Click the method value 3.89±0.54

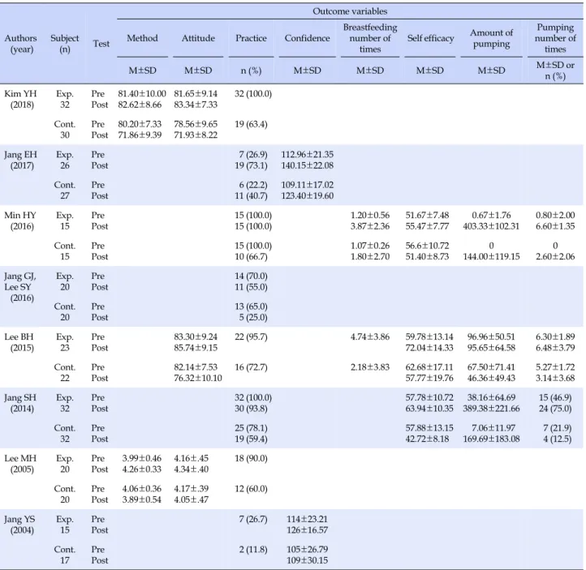pos(142,500)
